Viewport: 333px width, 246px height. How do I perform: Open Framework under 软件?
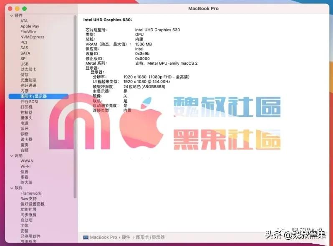(x=31, y=193)
